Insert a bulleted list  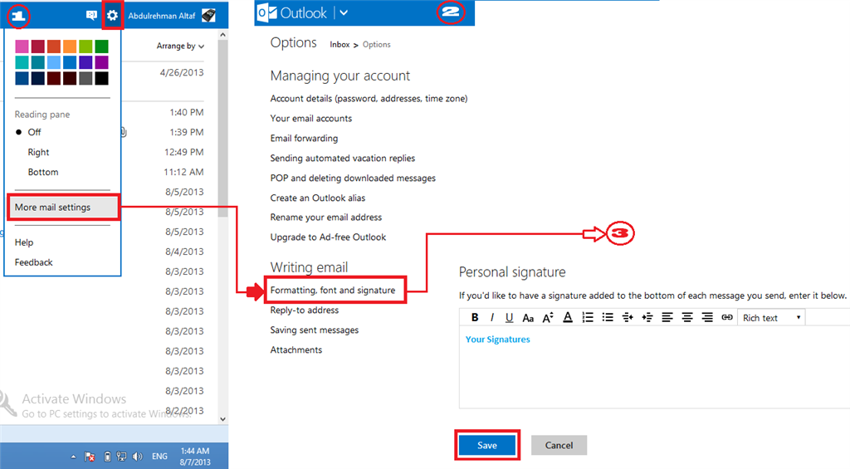[x=608, y=318]
